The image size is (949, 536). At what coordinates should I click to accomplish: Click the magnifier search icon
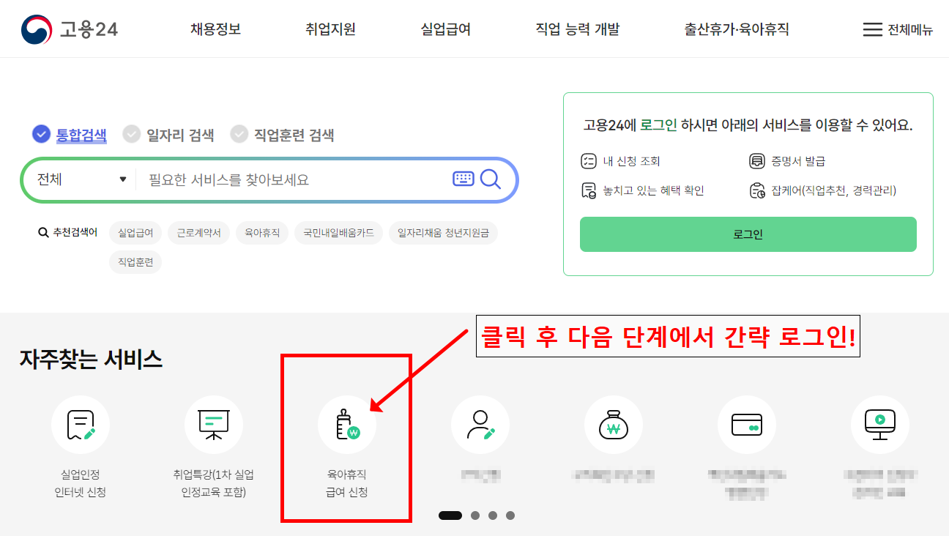tap(491, 178)
